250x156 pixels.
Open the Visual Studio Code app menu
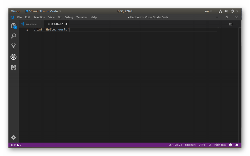[43, 11]
